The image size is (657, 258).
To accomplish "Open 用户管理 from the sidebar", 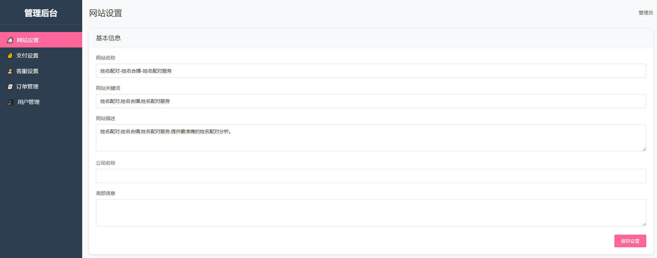I will tap(29, 102).
